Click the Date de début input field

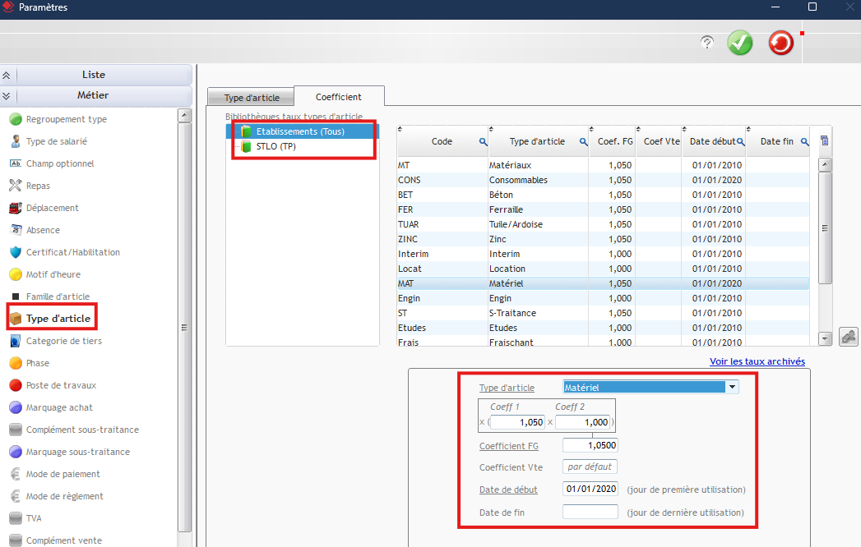click(590, 489)
